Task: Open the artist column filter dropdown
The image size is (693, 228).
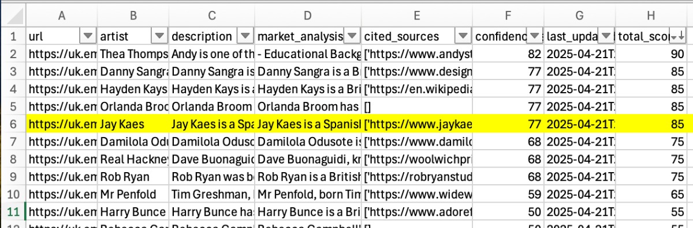Action: tap(159, 36)
